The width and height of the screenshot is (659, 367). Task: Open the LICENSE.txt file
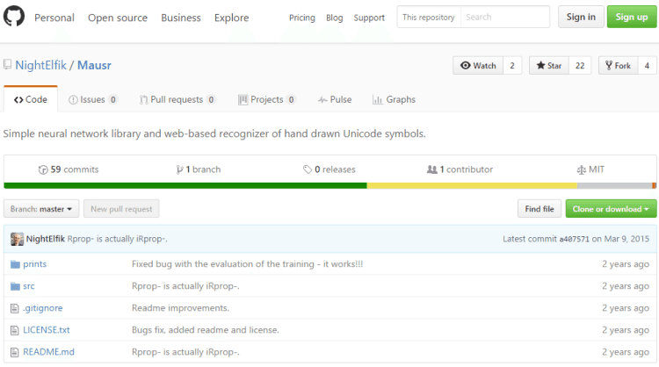pos(47,329)
